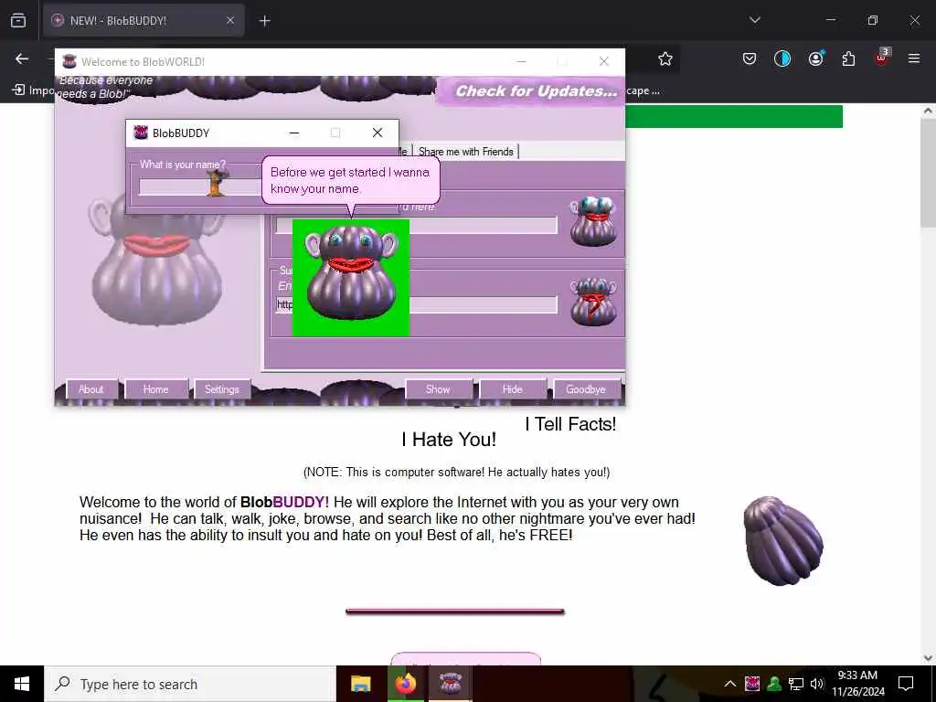Click the green bar on the web page

[734, 117]
